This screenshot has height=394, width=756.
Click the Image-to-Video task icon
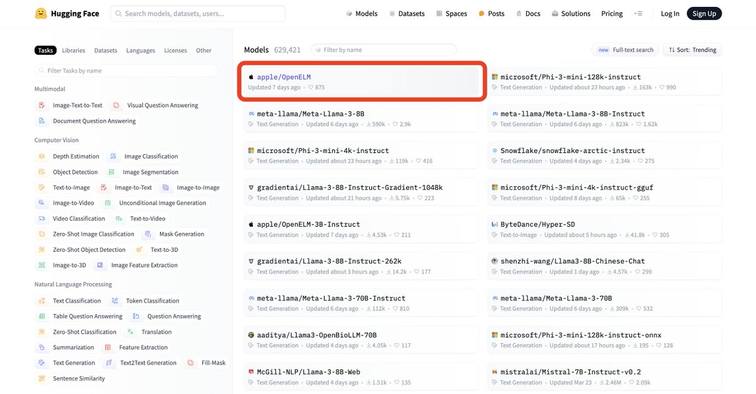42,203
